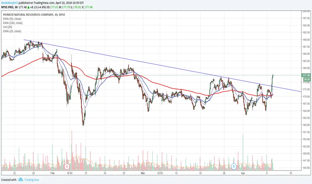The height and width of the screenshot is (184, 312).
Task: Click the dividend 'D' marker
Action: [x=234, y=167]
